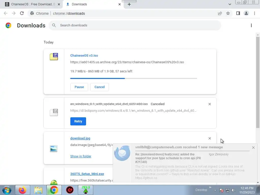This screenshot has width=260, height=195.
Task: Open the Christmas tree countdown taskbar app
Action: 86,190
